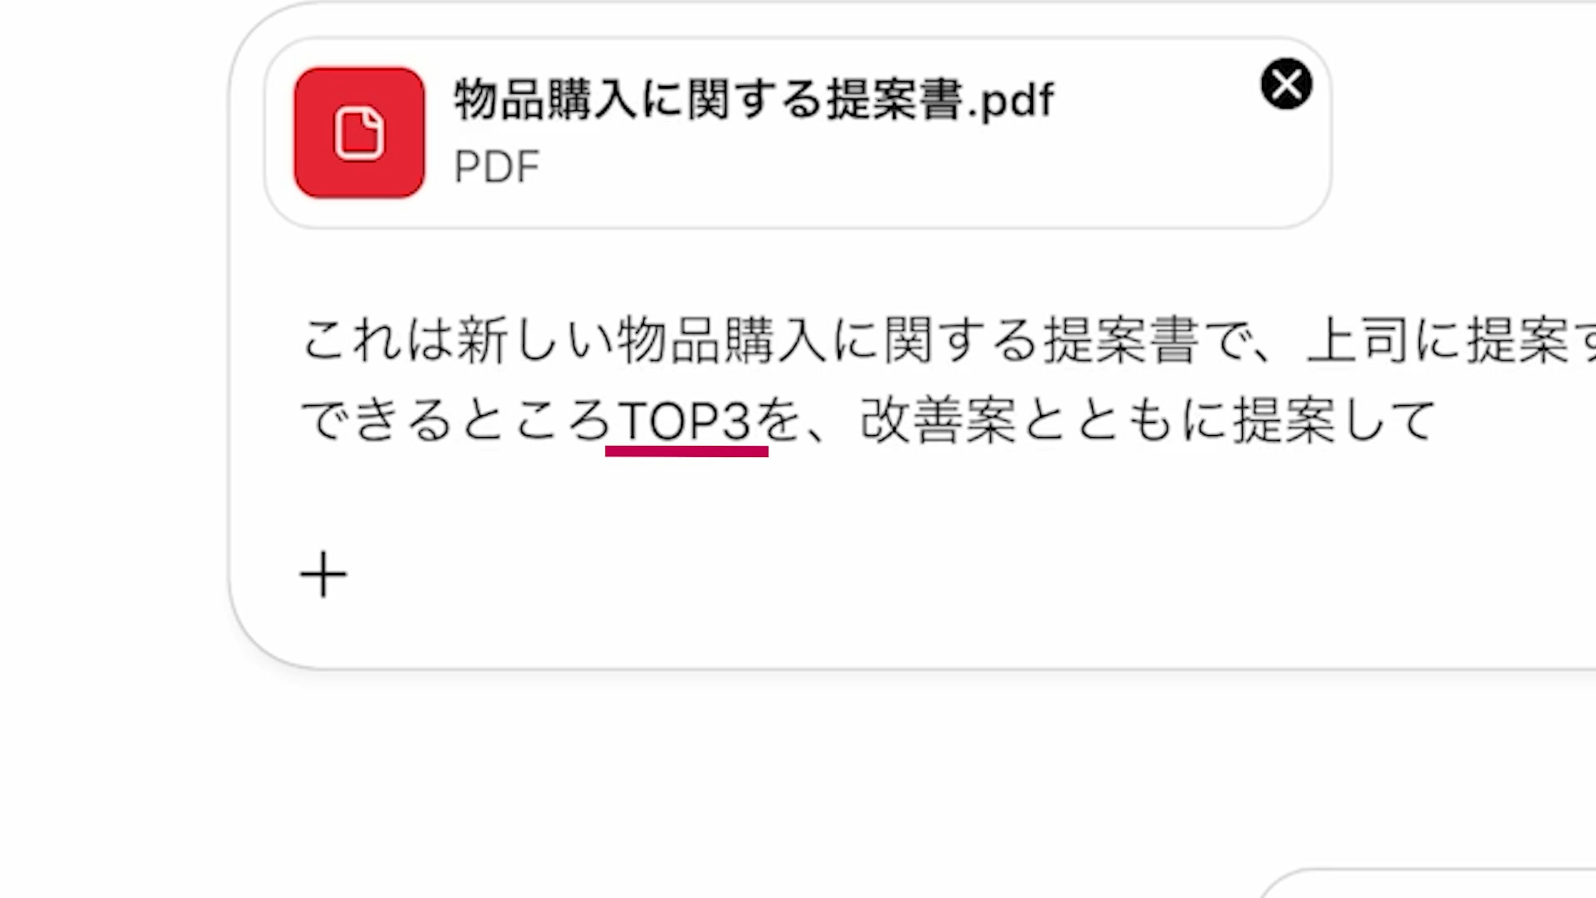
Task: Click the red PDF file icon
Action: pos(360,133)
